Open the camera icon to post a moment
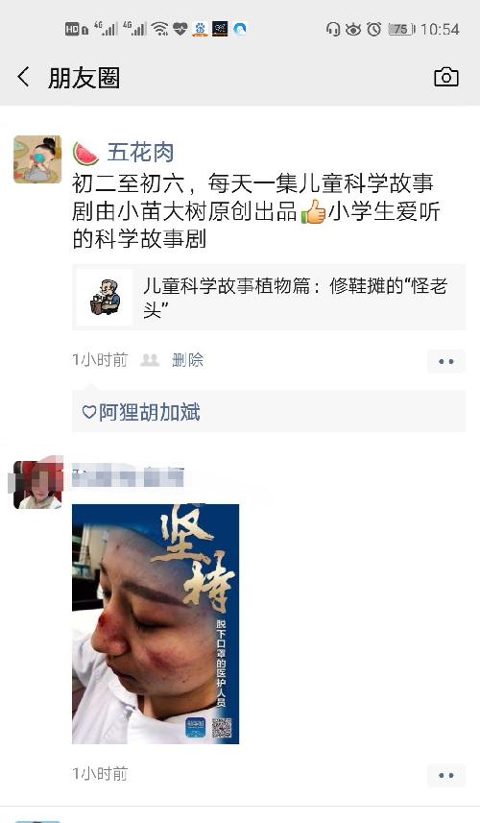The image size is (480, 823). 445,77
